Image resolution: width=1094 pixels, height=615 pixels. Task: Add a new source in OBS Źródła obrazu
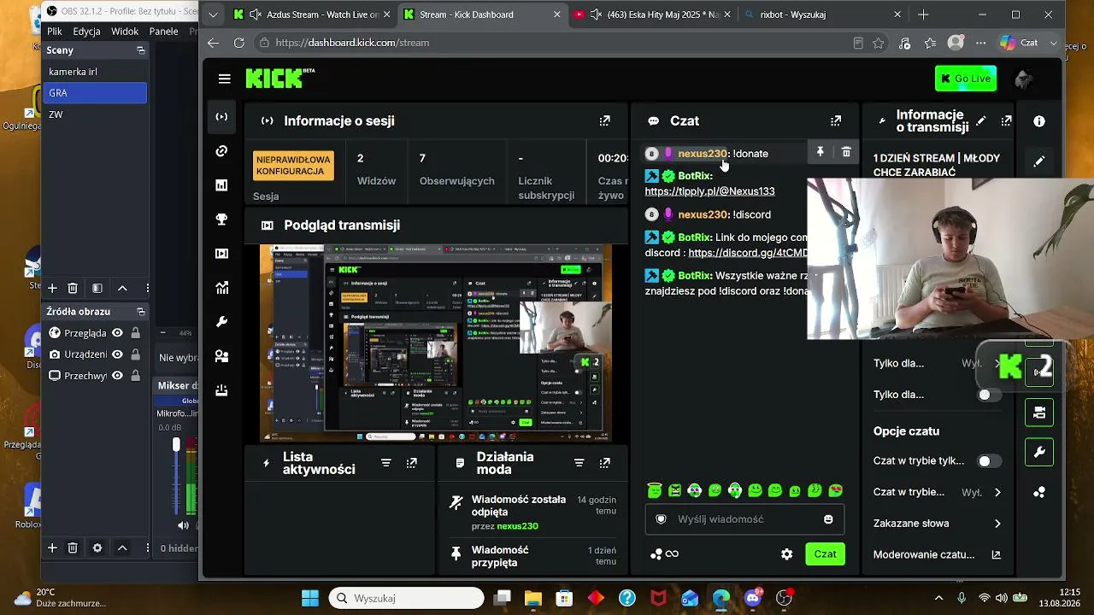[x=52, y=548]
